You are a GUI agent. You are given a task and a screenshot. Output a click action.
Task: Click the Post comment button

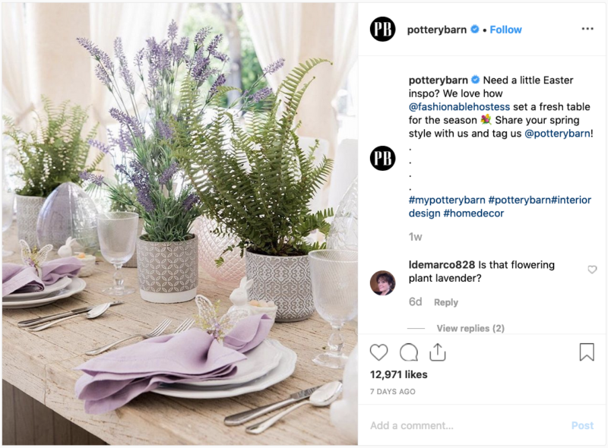tap(582, 425)
